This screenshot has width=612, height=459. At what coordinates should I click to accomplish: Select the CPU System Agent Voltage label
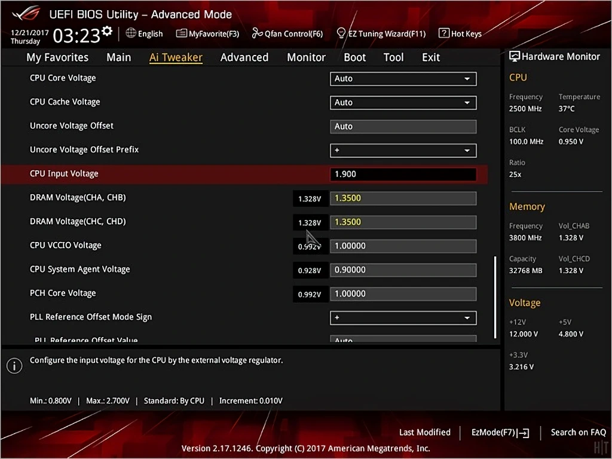(80, 270)
